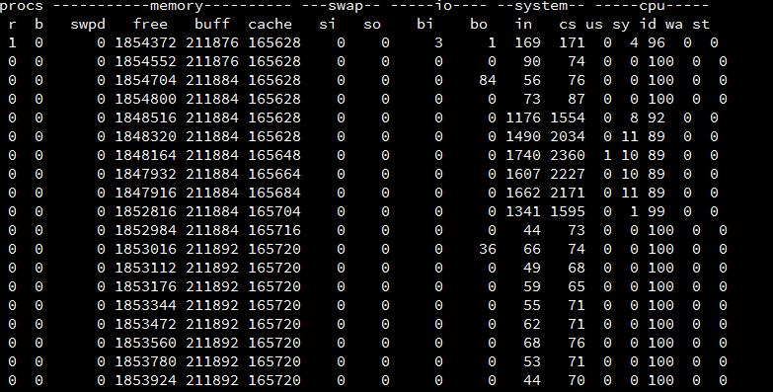The height and width of the screenshot is (392, 773).
Task: Click the 'memory' section heading
Action: point(176,6)
